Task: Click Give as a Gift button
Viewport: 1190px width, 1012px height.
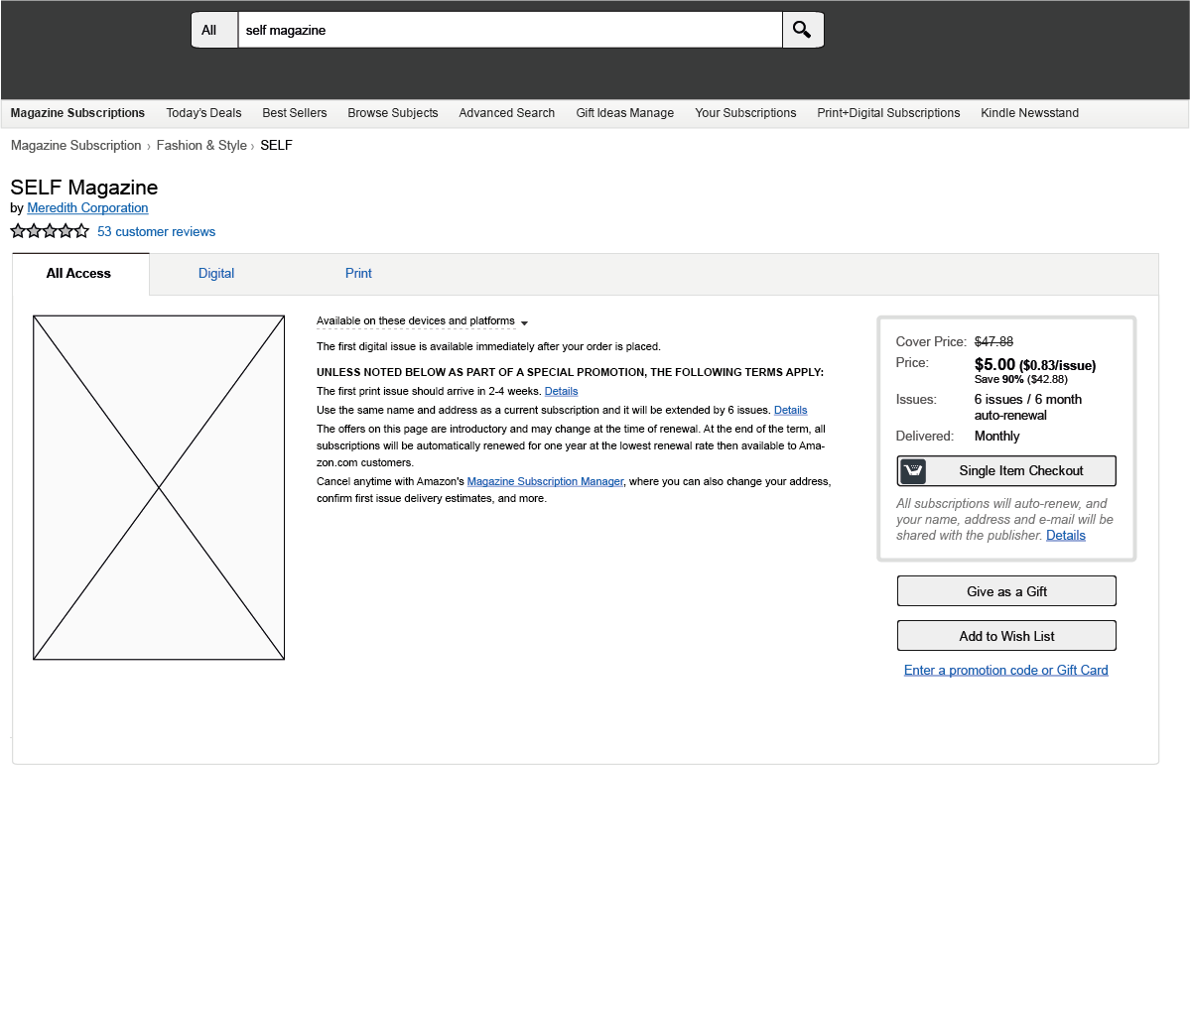Action: tap(1006, 591)
